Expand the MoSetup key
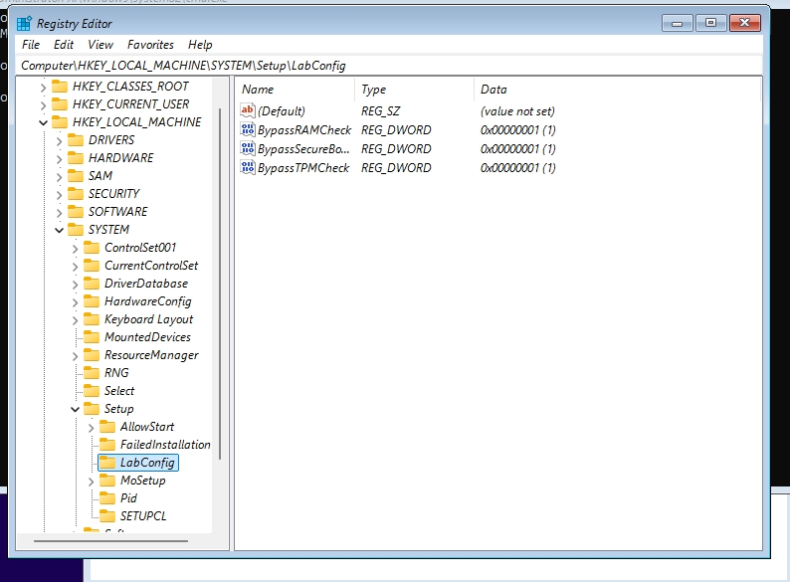This screenshot has width=790, height=582. pyautogui.click(x=92, y=482)
